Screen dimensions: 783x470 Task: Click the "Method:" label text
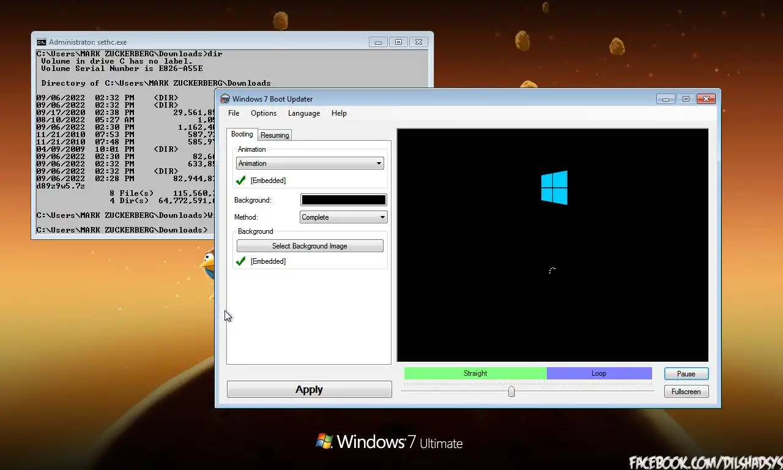(246, 217)
